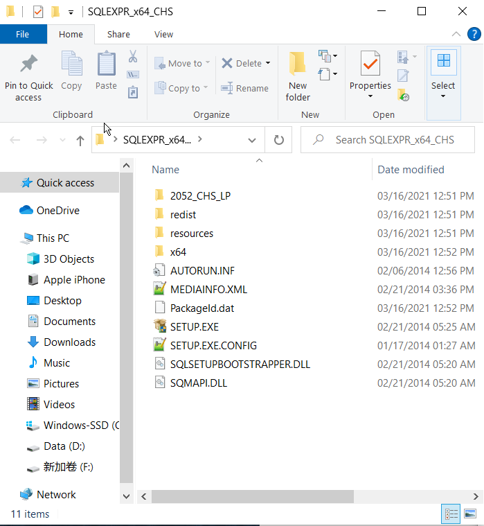This screenshot has width=484, height=526.
Task: Click the Back navigation arrow
Action: pyautogui.click(x=15, y=140)
